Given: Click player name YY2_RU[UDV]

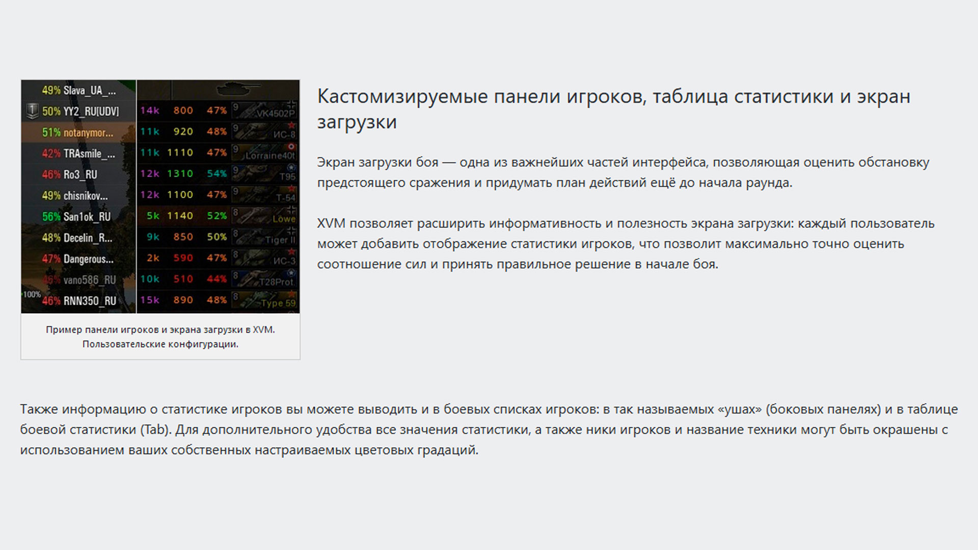Looking at the screenshot, I should [x=91, y=112].
